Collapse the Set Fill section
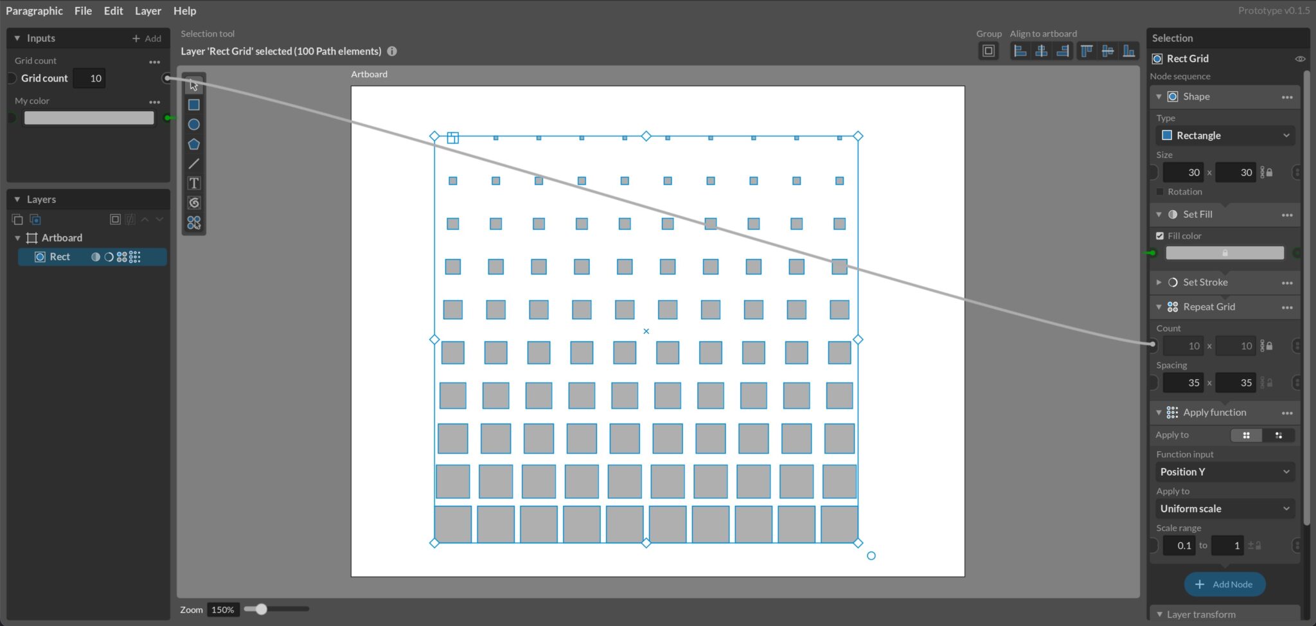This screenshot has width=1316, height=626. click(1159, 214)
